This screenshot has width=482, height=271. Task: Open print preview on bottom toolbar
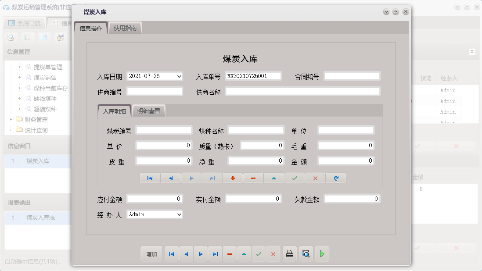(x=306, y=253)
